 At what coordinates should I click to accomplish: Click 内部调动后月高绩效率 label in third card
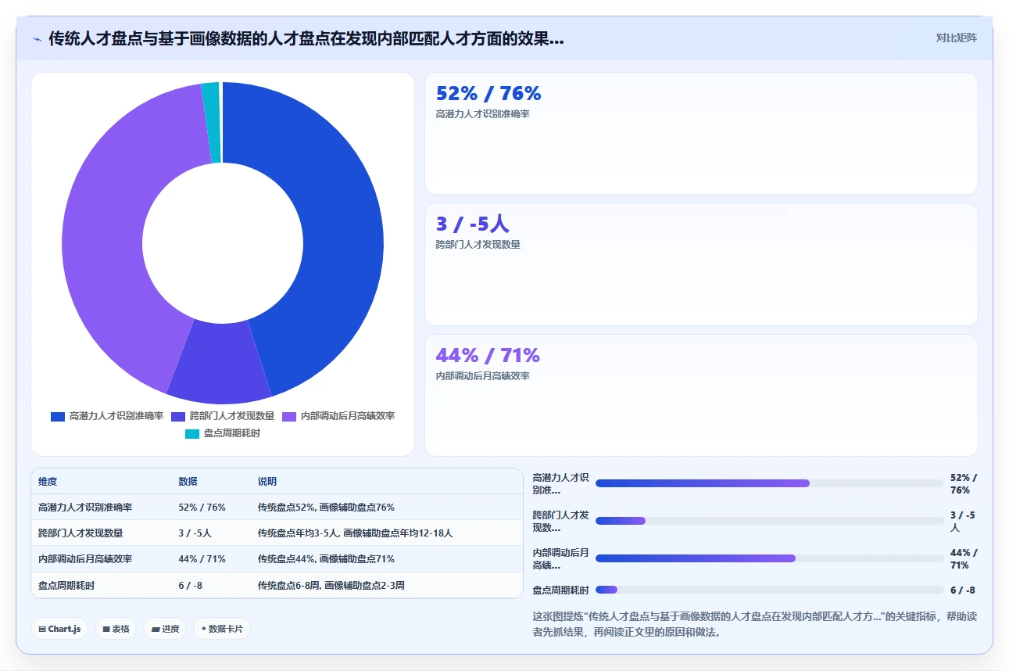click(482, 376)
